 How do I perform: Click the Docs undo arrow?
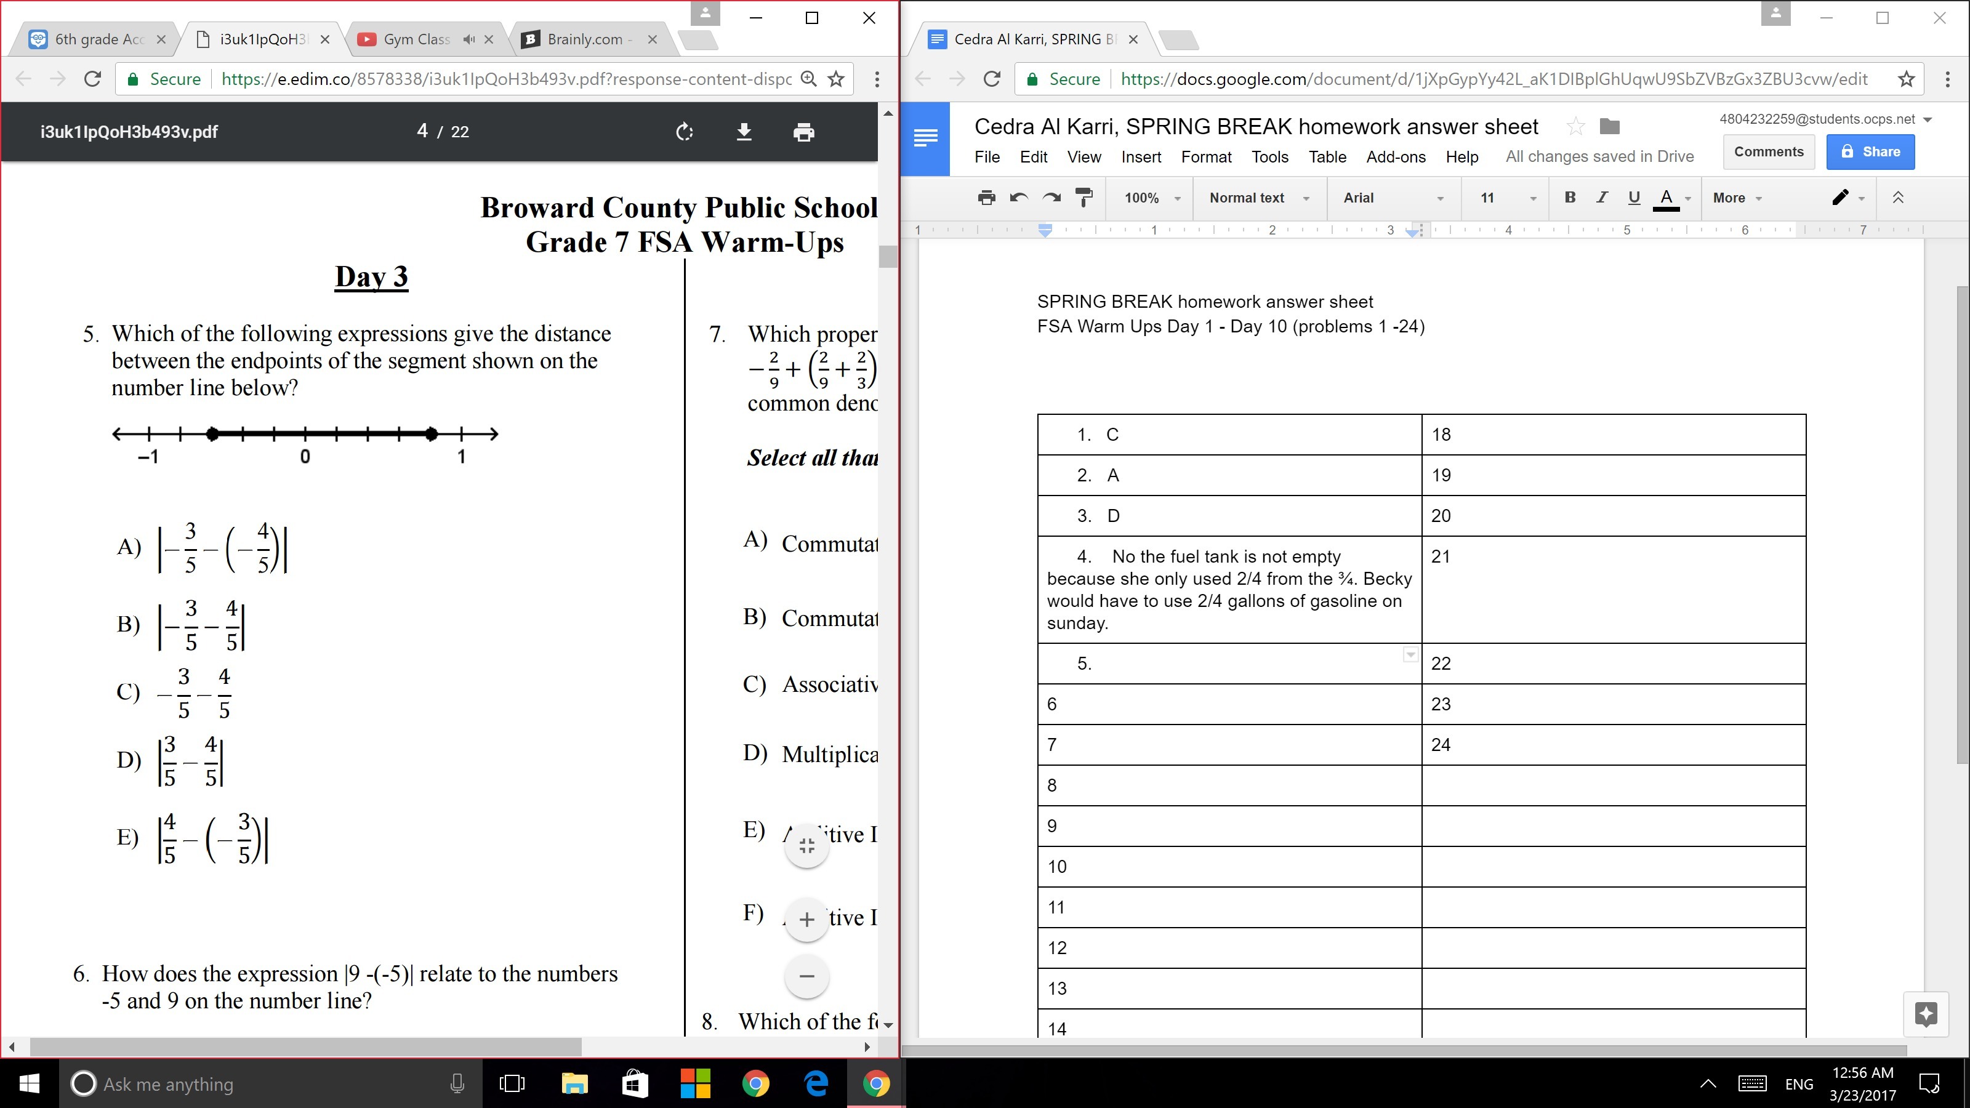pos(1019,198)
